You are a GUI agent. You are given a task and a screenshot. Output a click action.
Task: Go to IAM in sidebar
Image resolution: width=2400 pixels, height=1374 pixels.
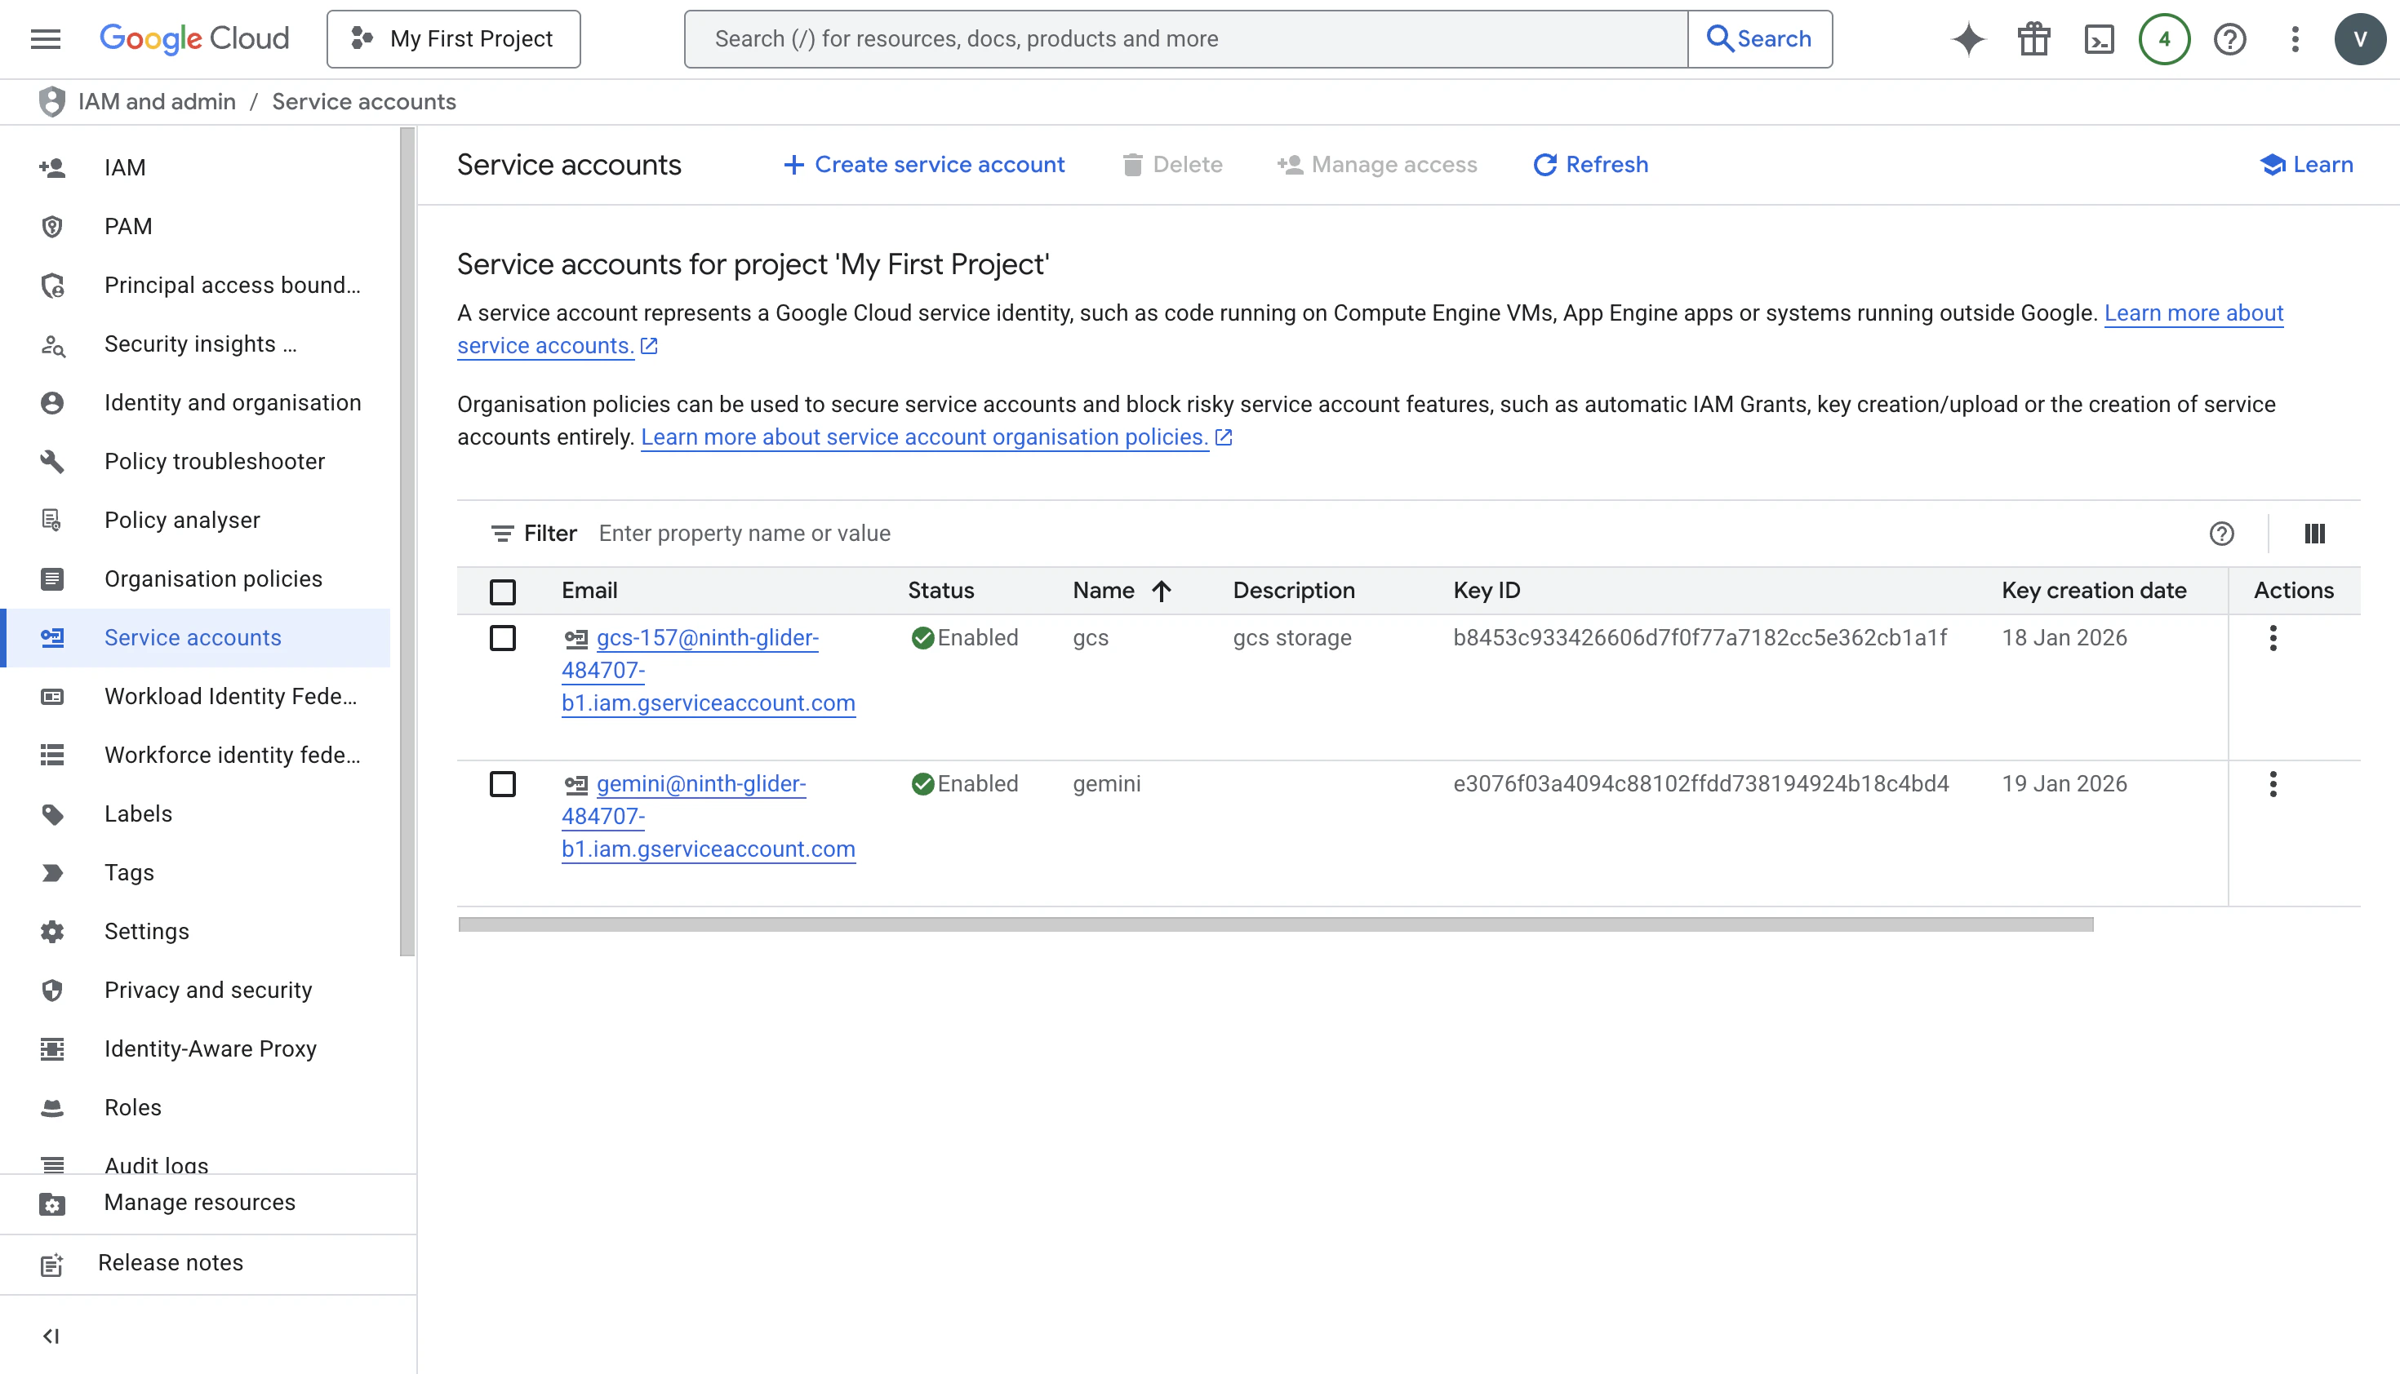click(x=194, y=167)
